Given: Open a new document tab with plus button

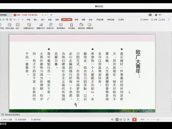Looking at the screenshot, I should pos(51,15).
